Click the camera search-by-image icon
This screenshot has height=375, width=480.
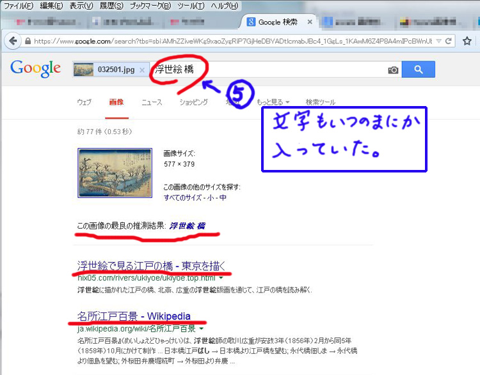click(393, 70)
